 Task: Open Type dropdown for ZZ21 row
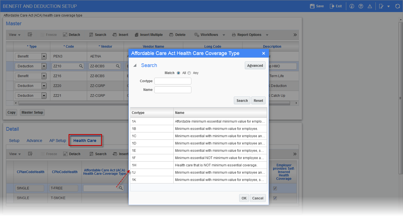44,96
